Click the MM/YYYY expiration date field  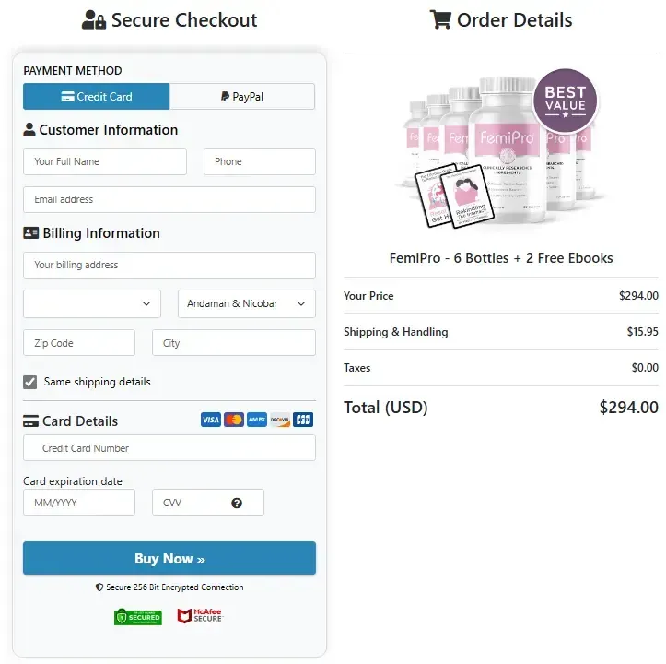pyautogui.click(x=79, y=503)
